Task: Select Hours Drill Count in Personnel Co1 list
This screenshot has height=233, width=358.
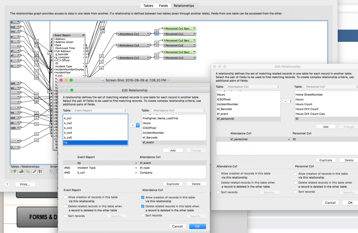Action: tap(326, 109)
